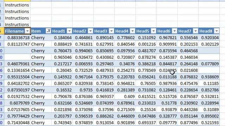Select cell with value 0.967821
225x126 pixels.
(x=167, y=38)
